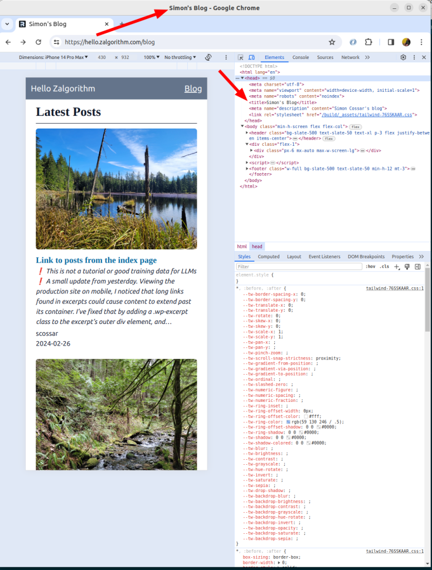Switch to the Network panel
432x570 pixels.
tap(350, 57)
